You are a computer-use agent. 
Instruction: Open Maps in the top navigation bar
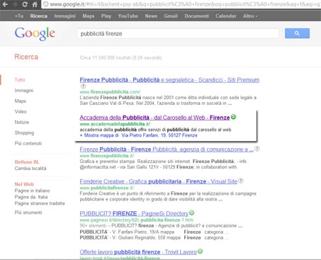click(89, 16)
